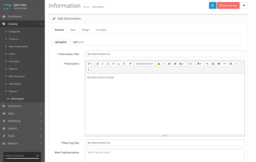The height and width of the screenshot is (162, 256).
Task: Open Home breadcrumb link
Action: (x=86, y=7)
